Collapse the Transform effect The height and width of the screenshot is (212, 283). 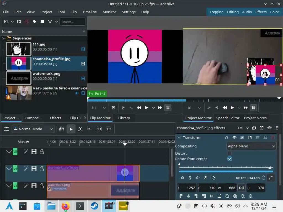pos(179,137)
